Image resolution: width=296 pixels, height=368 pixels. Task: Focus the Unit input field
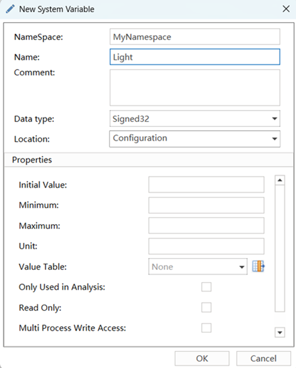click(x=206, y=246)
